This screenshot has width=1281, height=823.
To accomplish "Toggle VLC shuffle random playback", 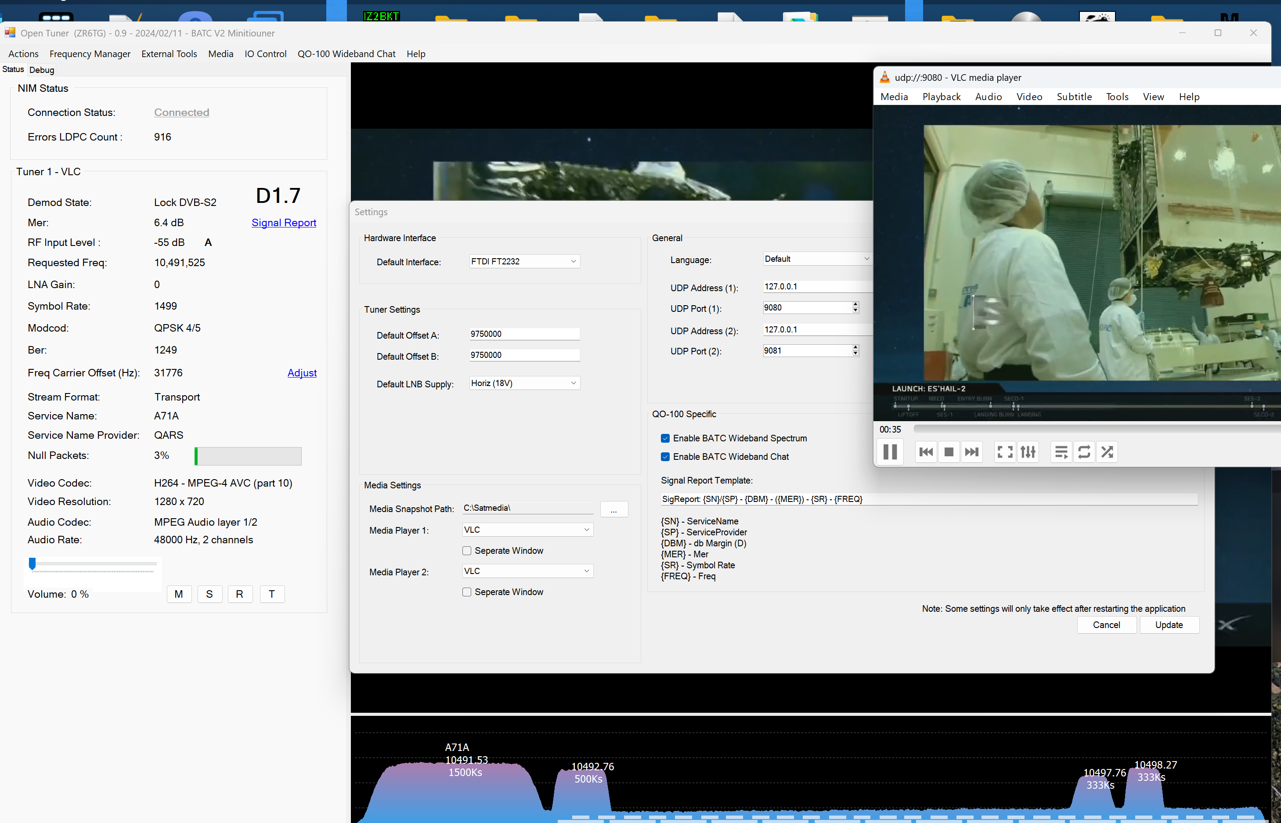I will (x=1107, y=451).
